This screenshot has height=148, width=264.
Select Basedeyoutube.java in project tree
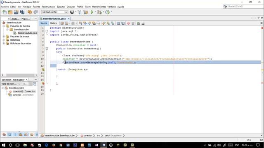click(x=27, y=33)
